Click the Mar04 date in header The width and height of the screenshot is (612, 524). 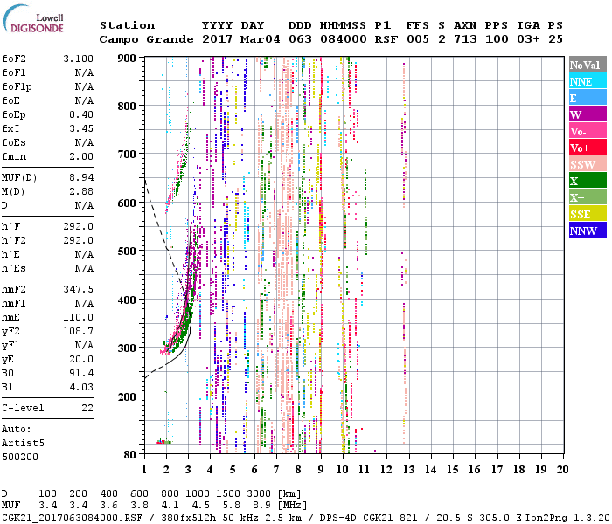[x=260, y=39]
